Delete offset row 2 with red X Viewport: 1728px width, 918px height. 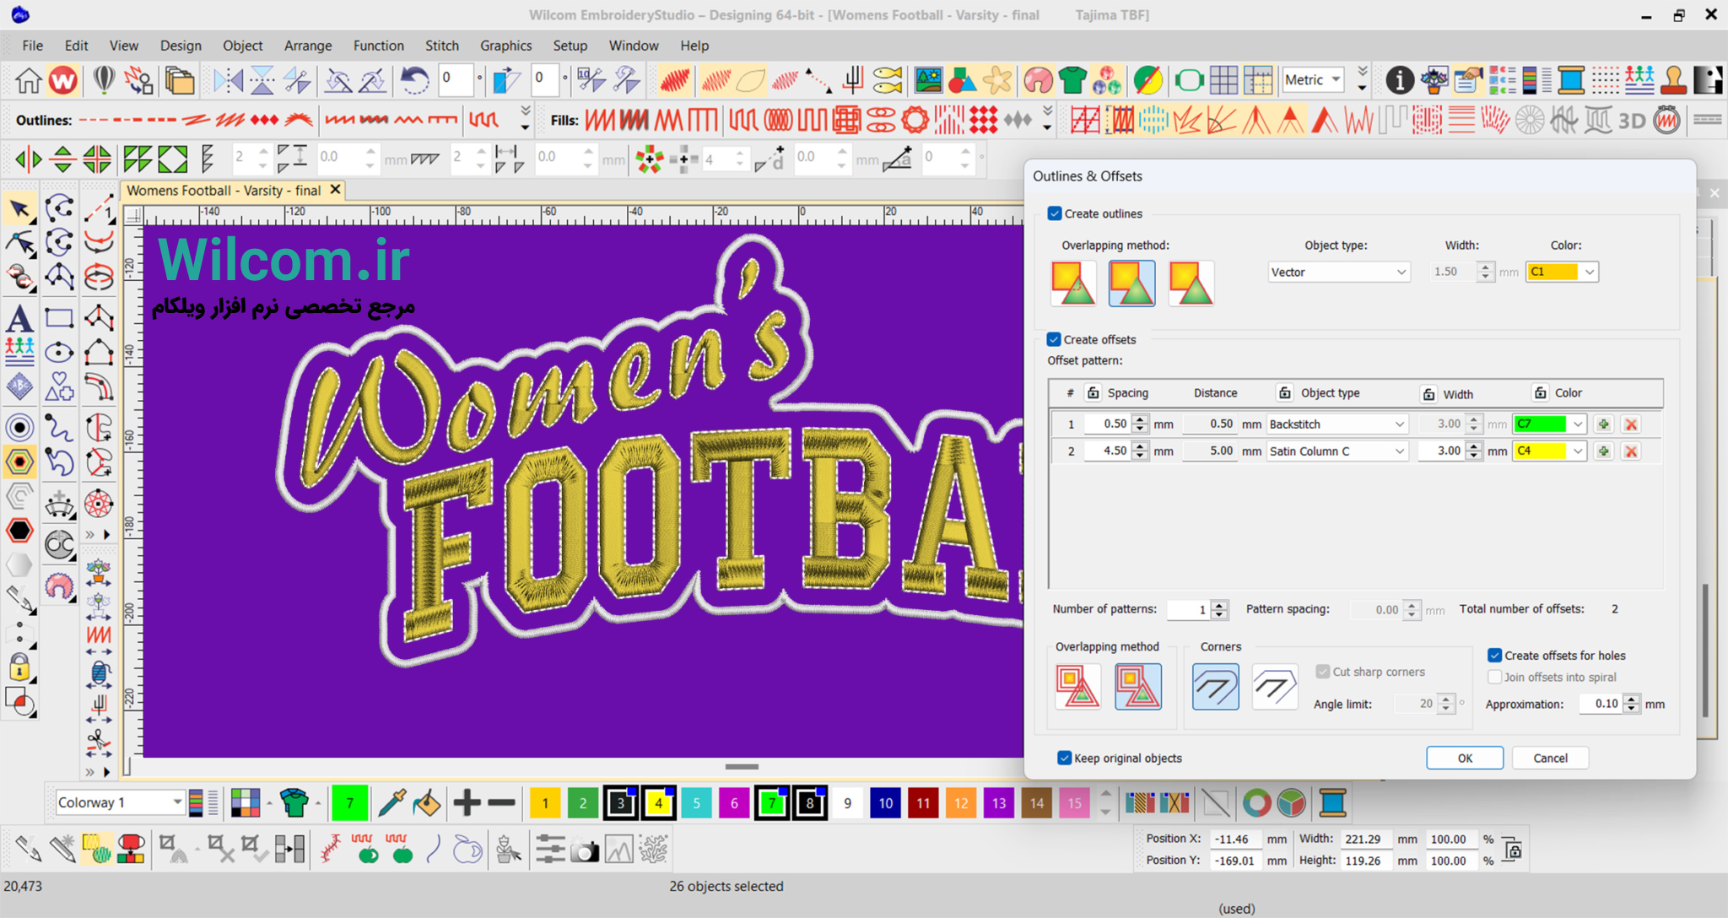pyautogui.click(x=1631, y=451)
